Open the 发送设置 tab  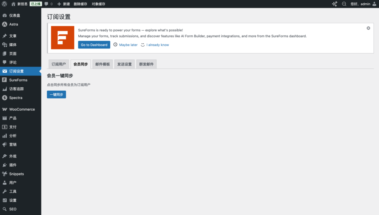(124, 64)
